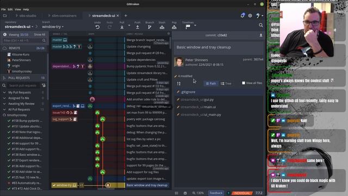348x196 pixels.
Task: Open the Pull options dropdown arrow
Action: [129, 26]
